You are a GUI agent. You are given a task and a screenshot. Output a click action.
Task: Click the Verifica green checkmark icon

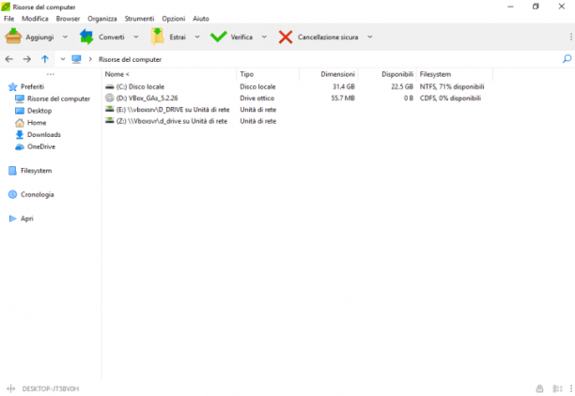click(x=218, y=37)
